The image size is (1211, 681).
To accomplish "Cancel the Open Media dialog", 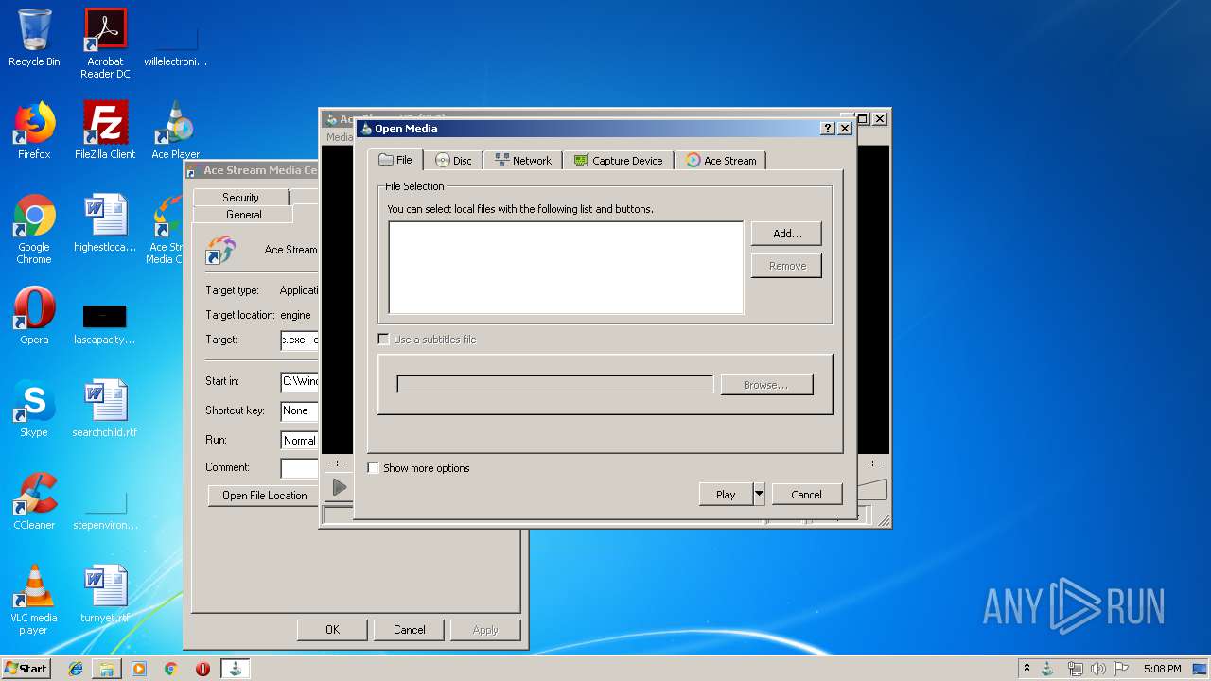I will pos(806,495).
